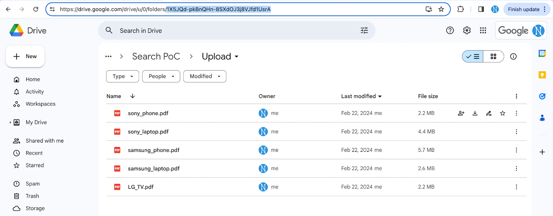This screenshot has height=216, width=553.
Task: Open more actions for sony_laptop.pdf
Action: (516, 131)
